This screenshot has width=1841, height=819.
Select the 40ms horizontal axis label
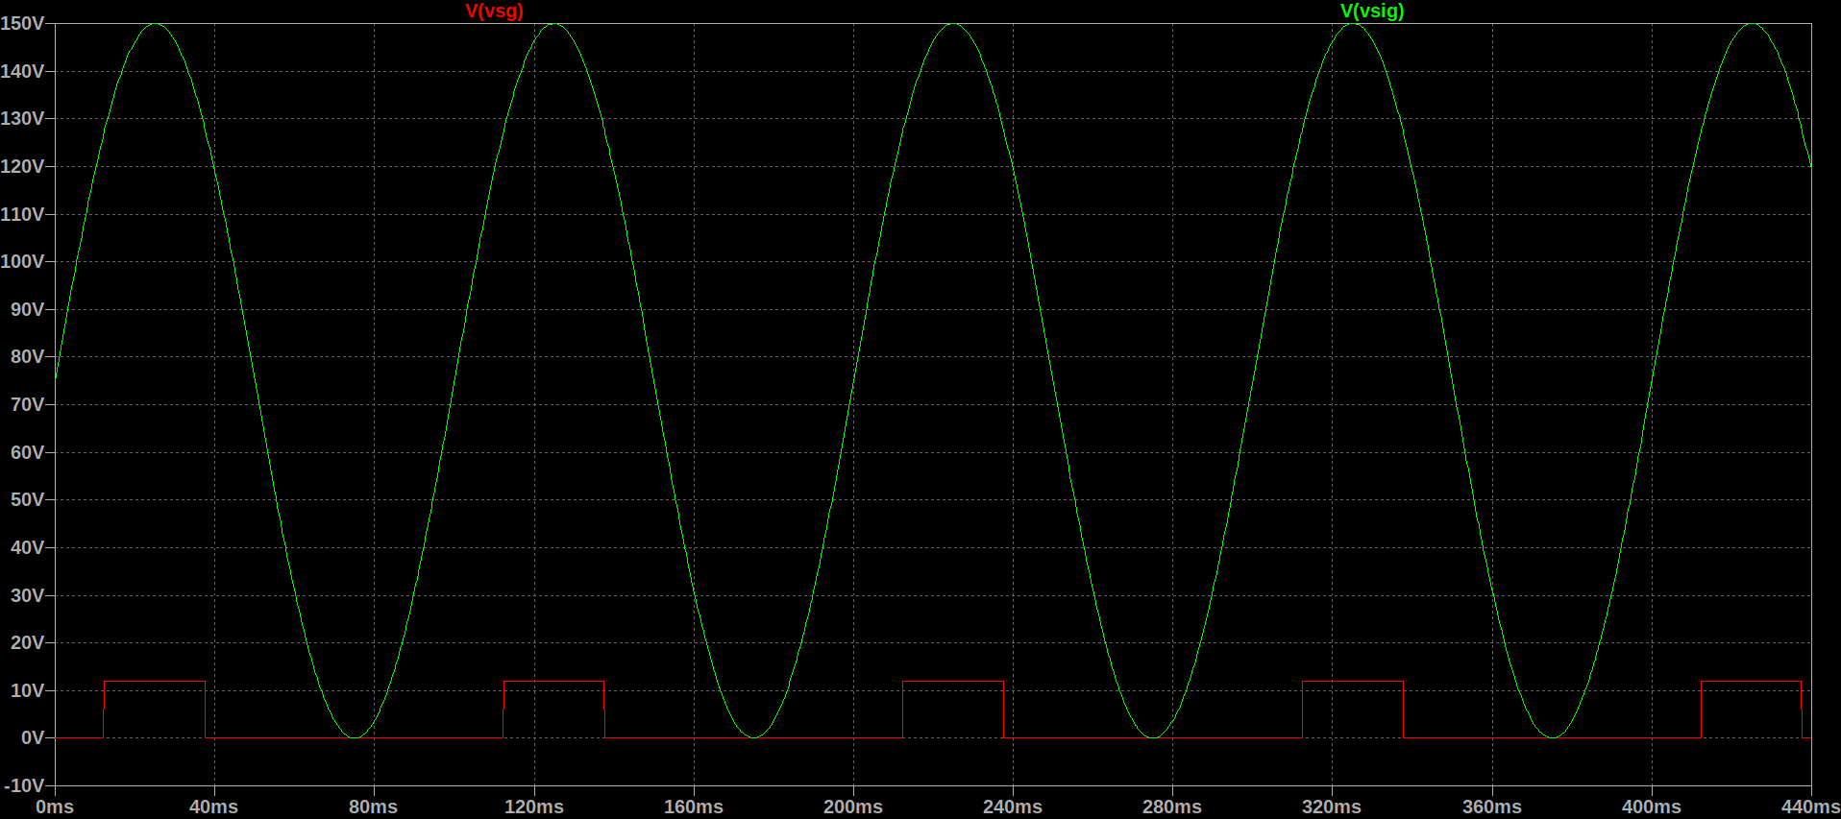[x=213, y=807]
